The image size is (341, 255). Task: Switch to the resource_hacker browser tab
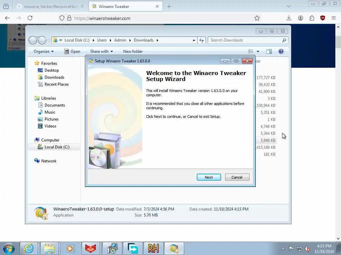[50, 7]
